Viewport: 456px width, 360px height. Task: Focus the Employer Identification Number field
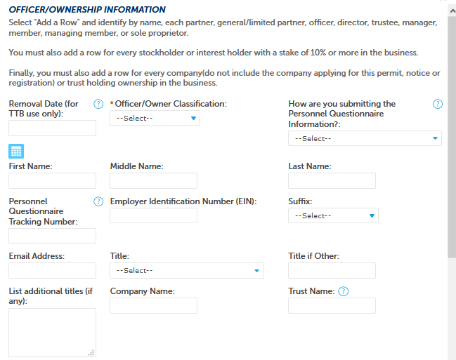tap(153, 215)
